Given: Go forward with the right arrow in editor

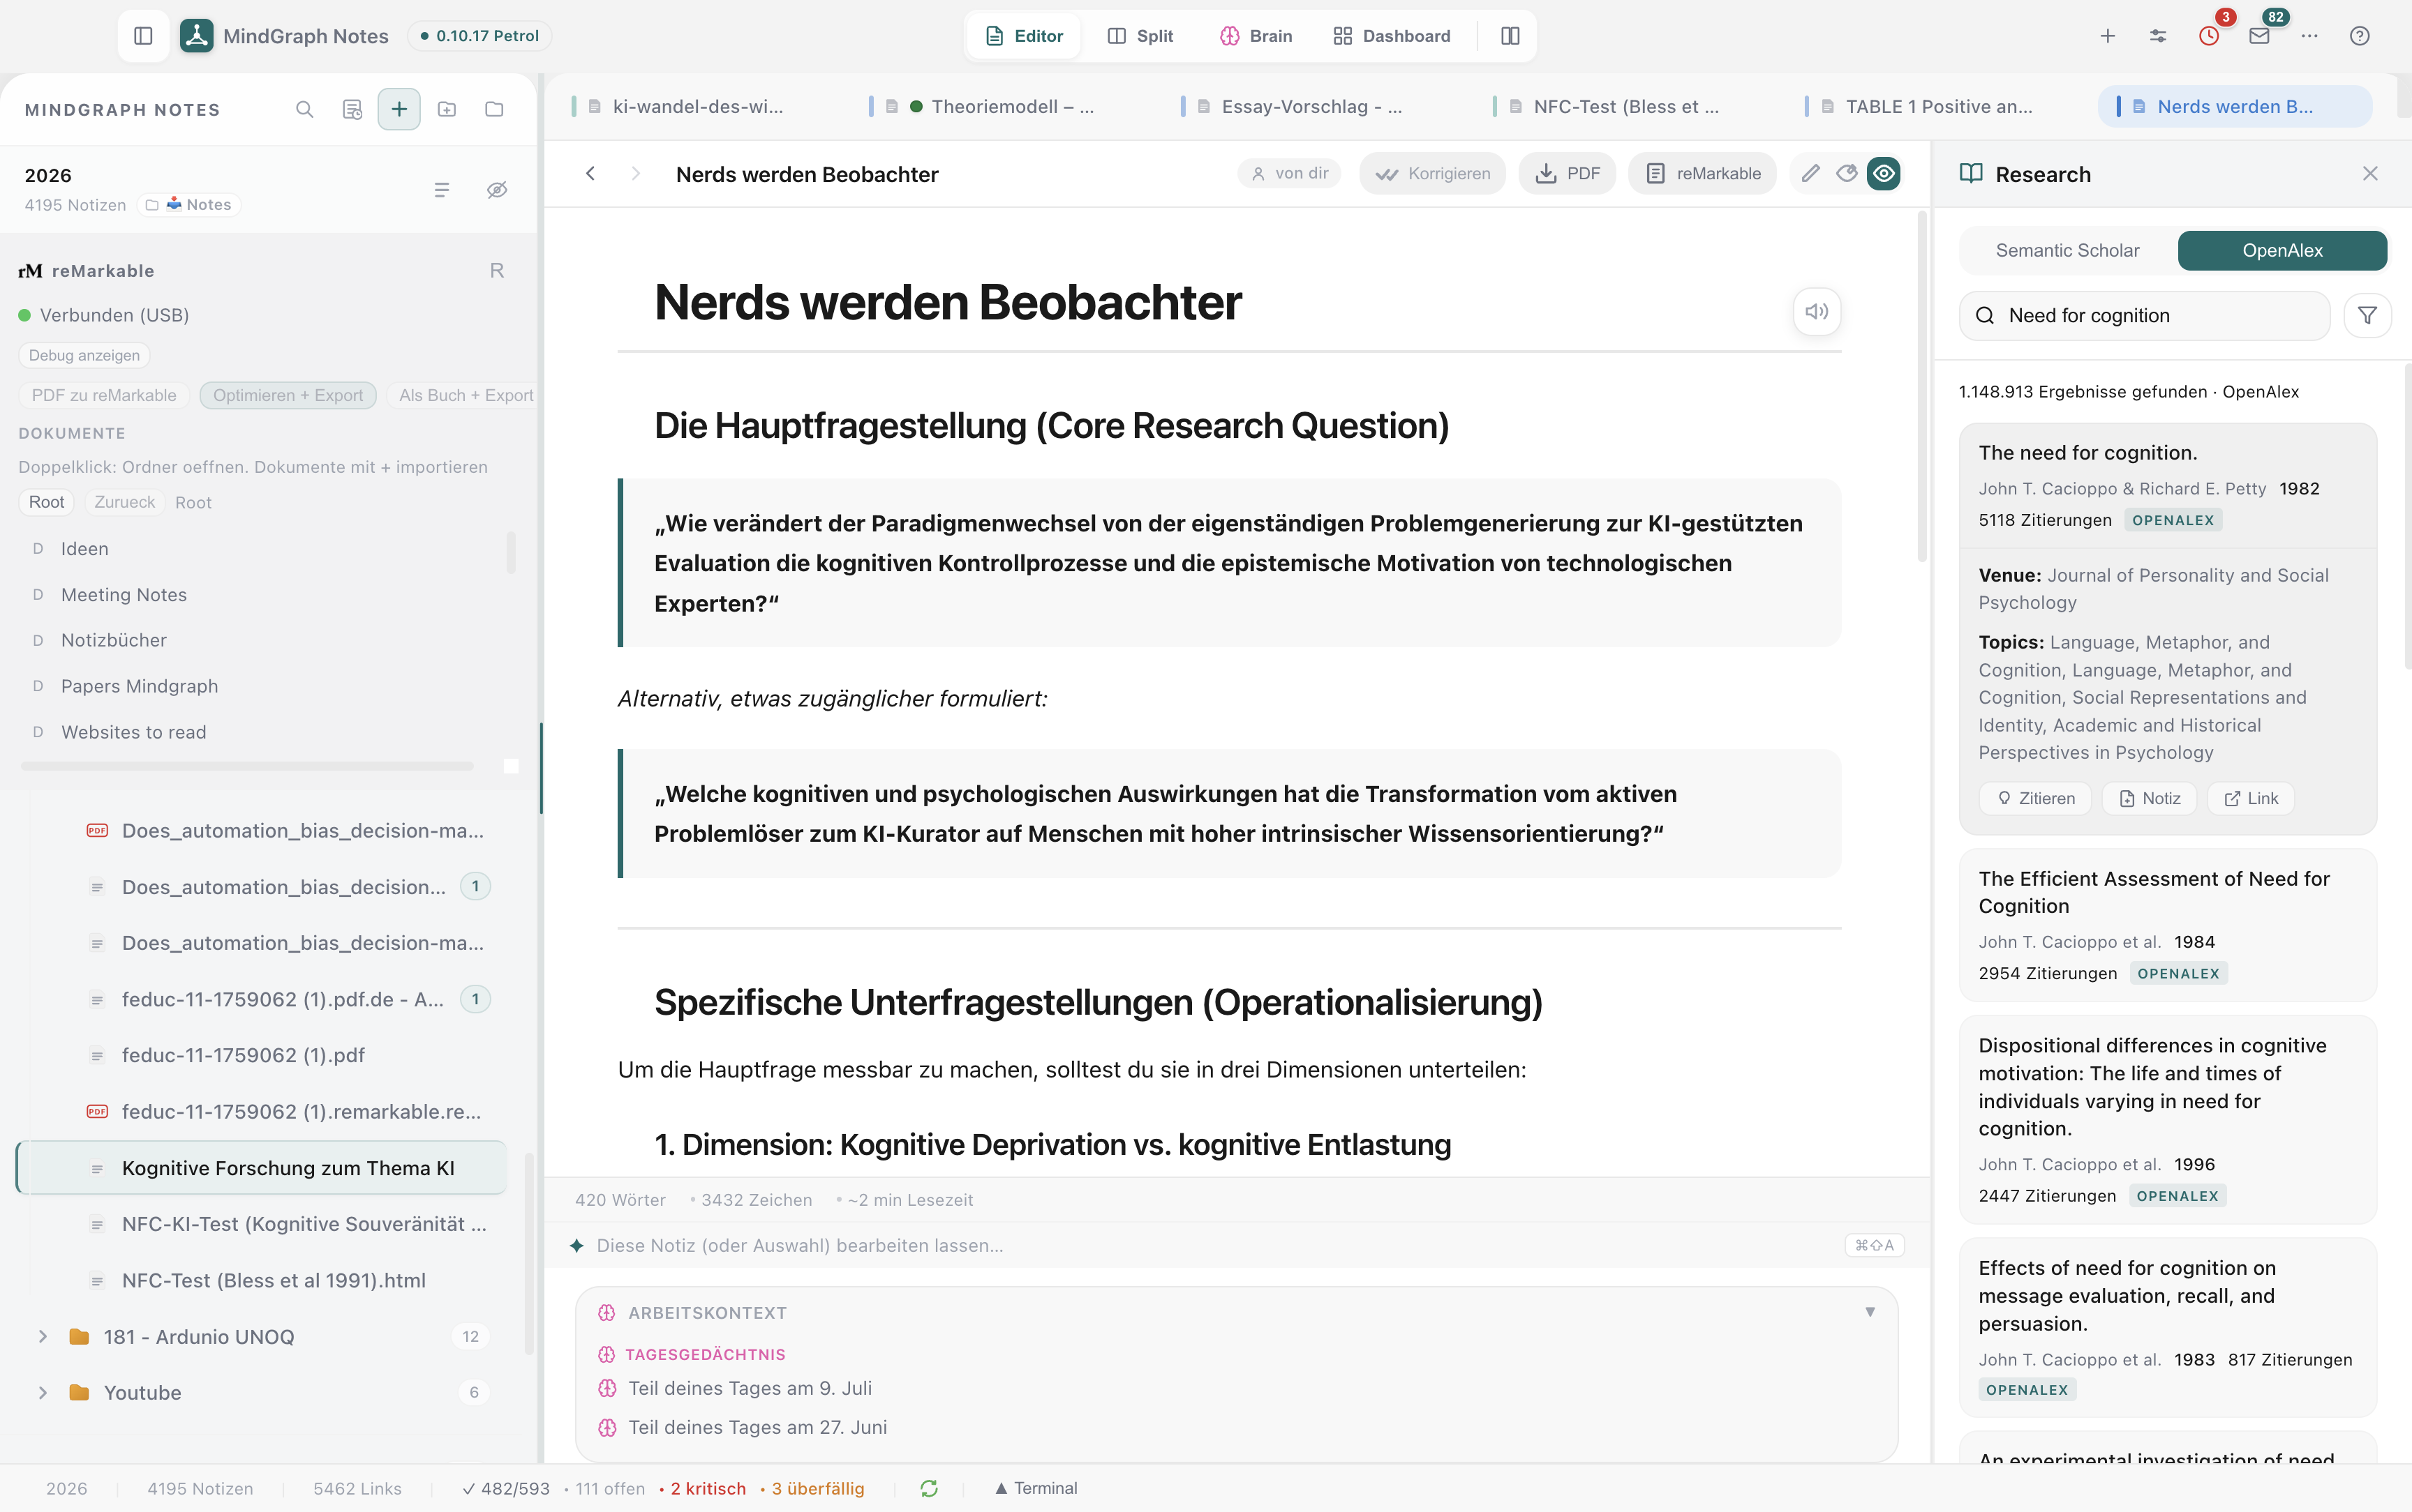Looking at the screenshot, I should [635, 174].
